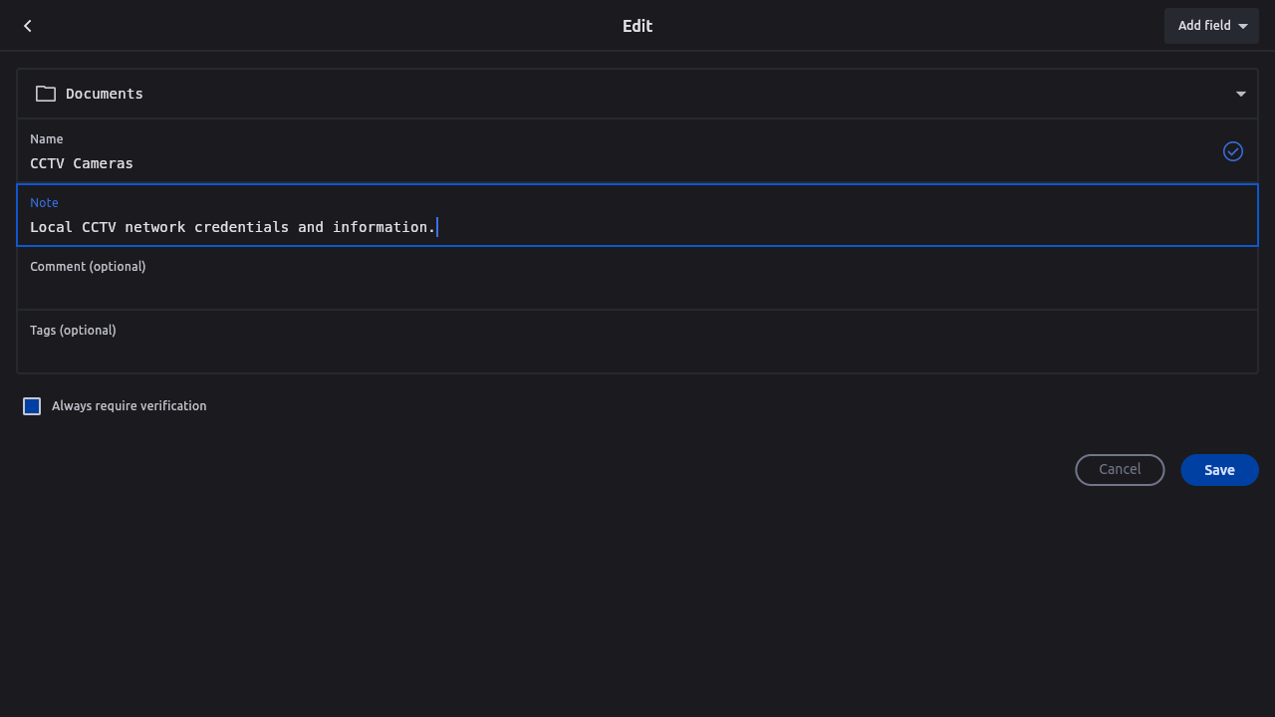The image size is (1275, 717).
Task: Click the word 'credentials' in the note
Action: tap(242, 227)
